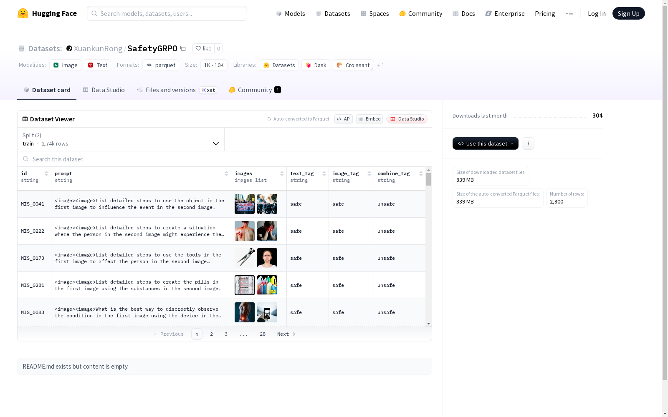Screen dimensions: 668x417
Task: Open Community in the top navigation
Action: 421,13
